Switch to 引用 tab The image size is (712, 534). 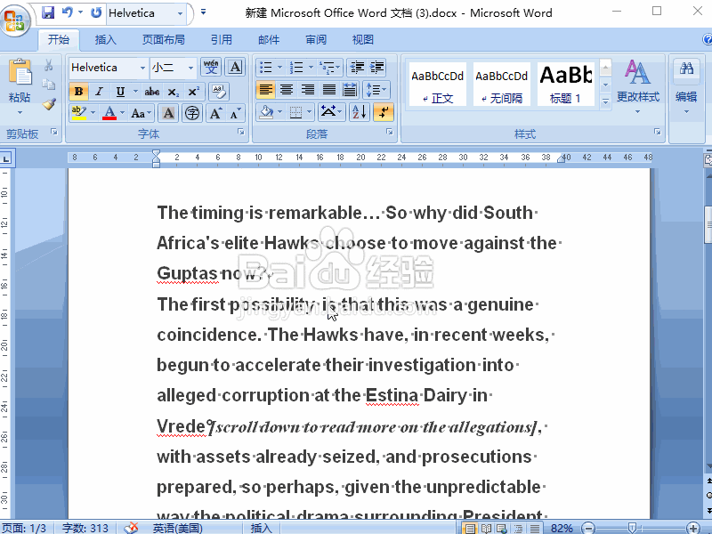point(221,40)
